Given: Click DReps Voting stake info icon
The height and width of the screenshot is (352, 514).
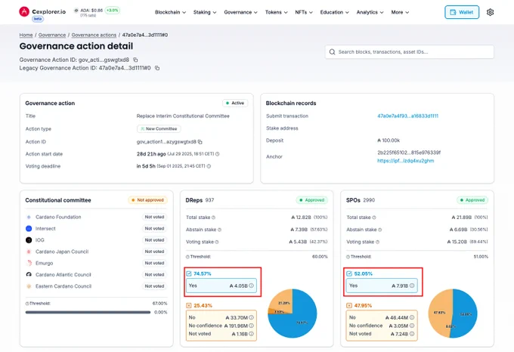Looking at the screenshot, I should (x=217, y=242).
